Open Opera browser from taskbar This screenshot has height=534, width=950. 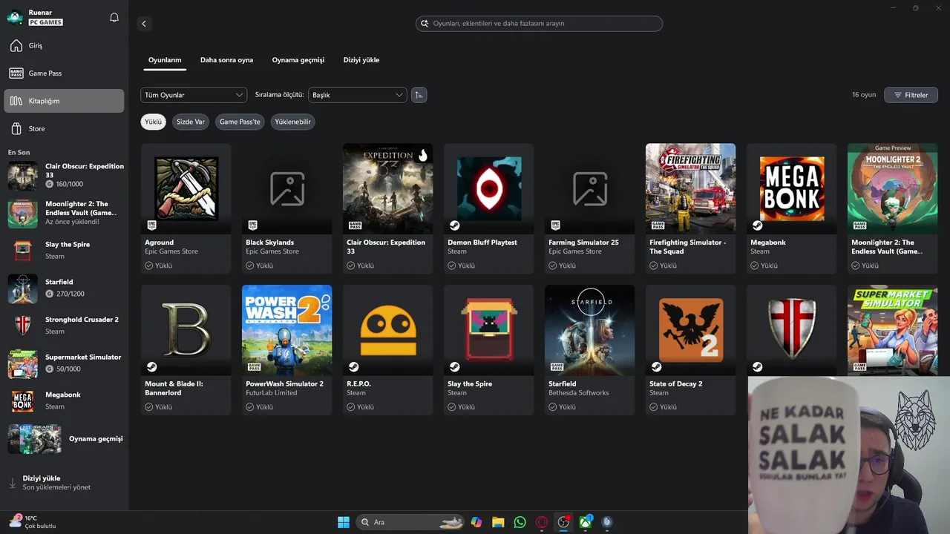[542, 522]
